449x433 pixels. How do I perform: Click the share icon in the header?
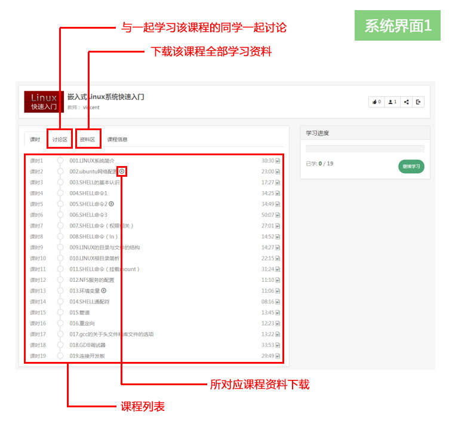click(x=406, y=102)
